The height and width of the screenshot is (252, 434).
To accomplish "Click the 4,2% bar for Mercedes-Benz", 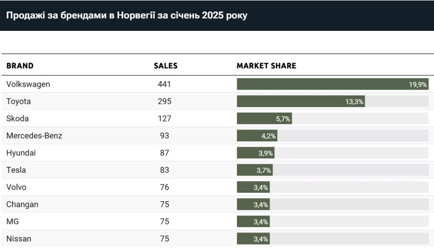I will click(257, 135).
